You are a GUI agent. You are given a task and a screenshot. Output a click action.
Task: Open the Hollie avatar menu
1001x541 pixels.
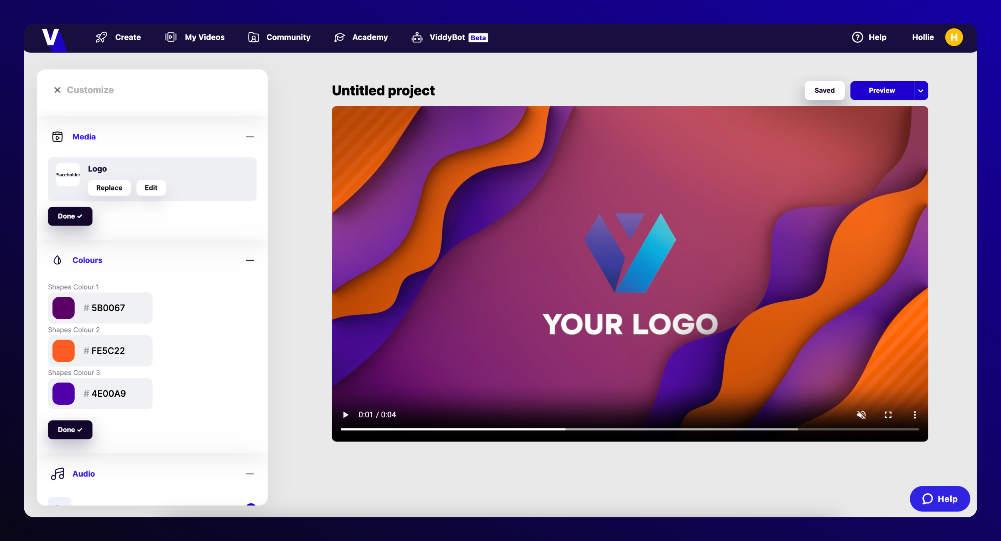(954, 37)
